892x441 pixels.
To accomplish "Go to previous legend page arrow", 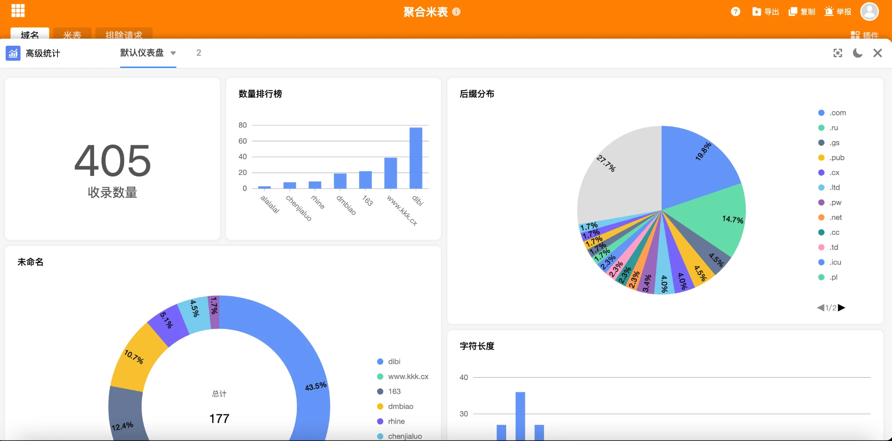I will click(821, 308).
